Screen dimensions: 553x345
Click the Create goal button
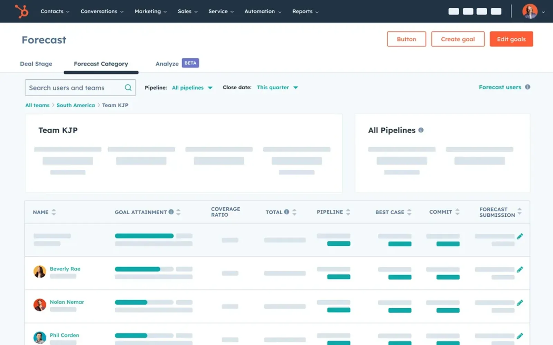[x=458, y=39]
